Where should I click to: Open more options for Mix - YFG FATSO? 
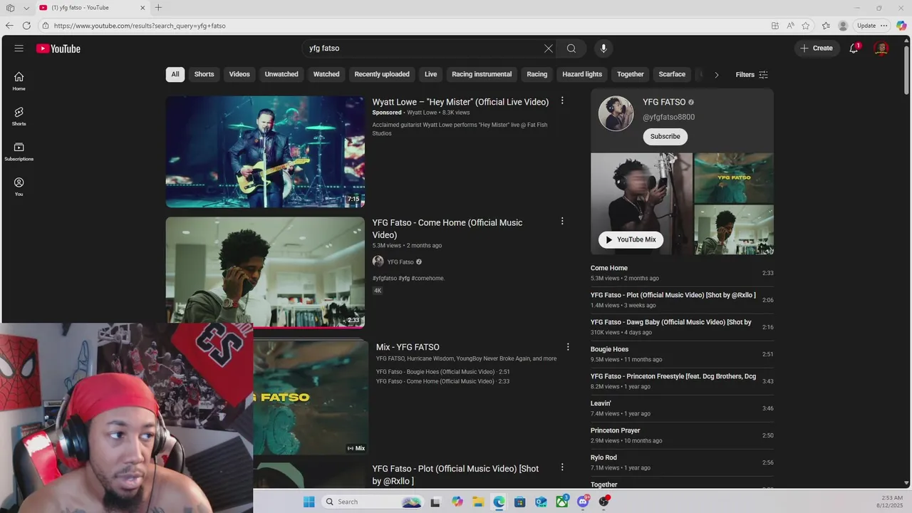pyautogui.click(x=568, y=347)
